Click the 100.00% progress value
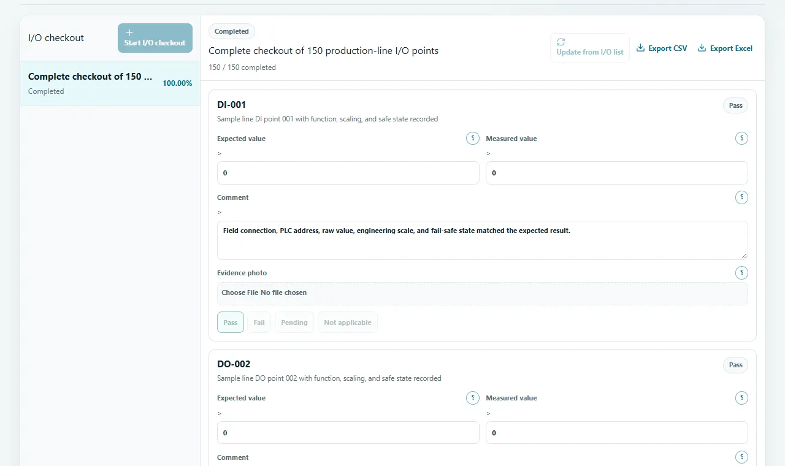Viewport: 785px width, 466px height. click(177, 83)
